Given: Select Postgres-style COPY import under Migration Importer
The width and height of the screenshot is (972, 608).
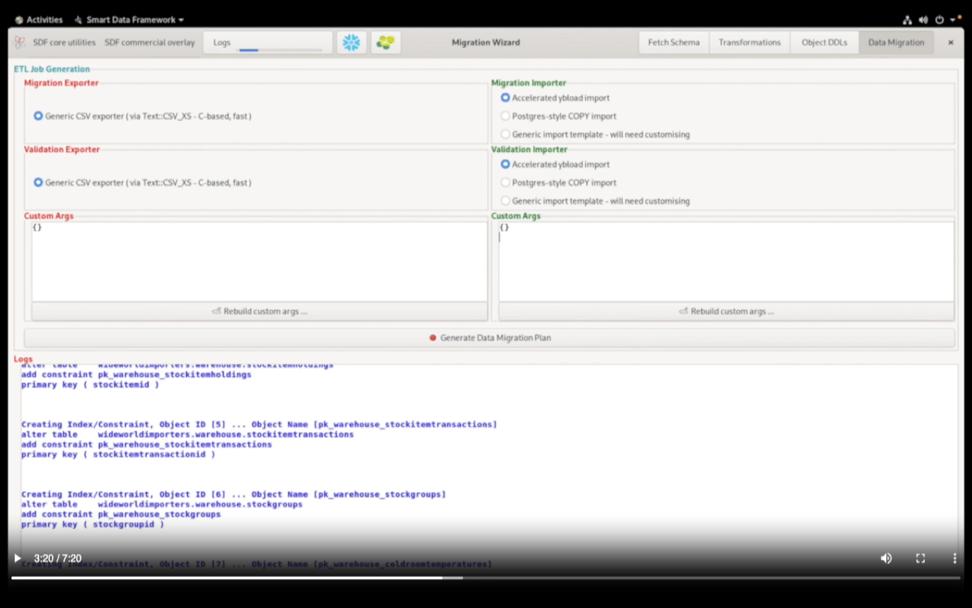Looking at the screenshot, I should coord(505,116).
